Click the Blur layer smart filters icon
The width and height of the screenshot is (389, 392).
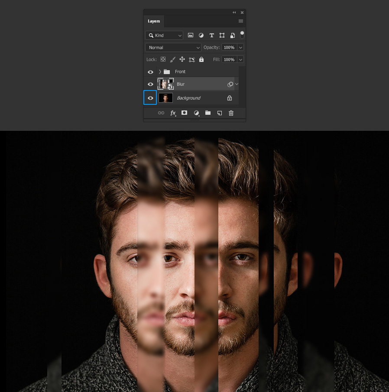tap(230, 84)
